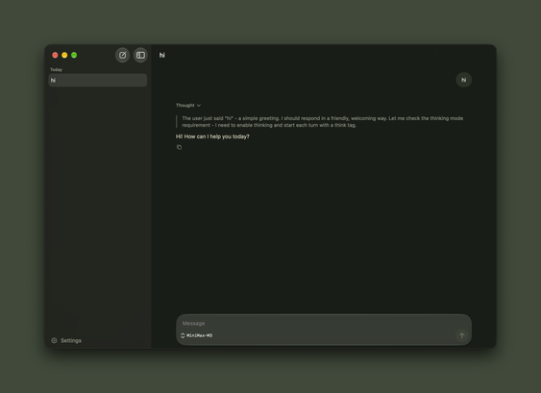Click the 'Today' section label

tap(57, 70)
